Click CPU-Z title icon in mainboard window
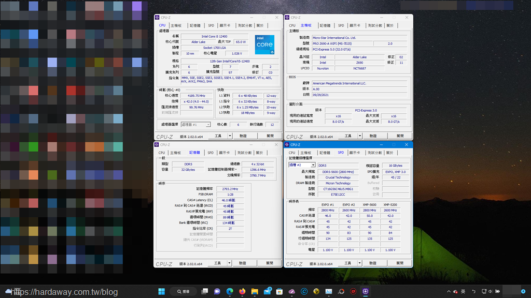531x298 pixels. (287, 17)
